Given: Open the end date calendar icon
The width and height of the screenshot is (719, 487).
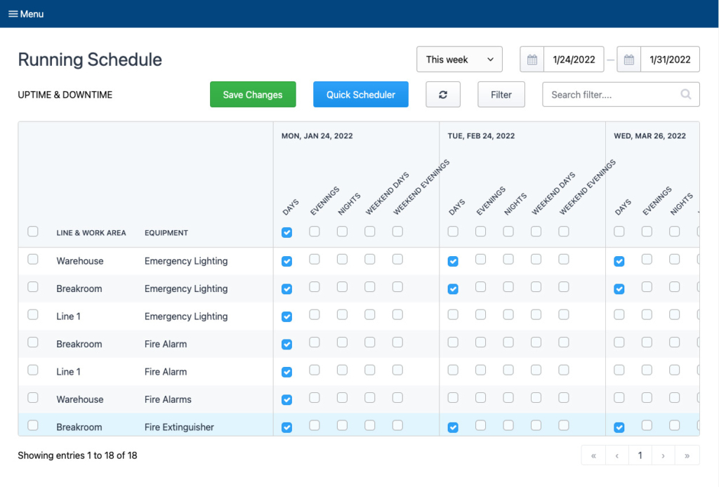Looking at the screenshot, I should tap(628, 59).
